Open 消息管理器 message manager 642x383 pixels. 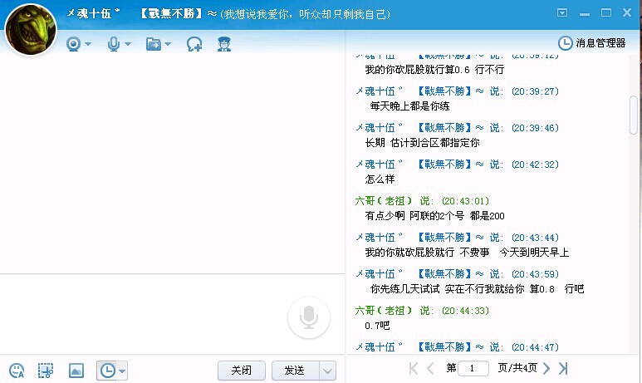tap(591, 43)
